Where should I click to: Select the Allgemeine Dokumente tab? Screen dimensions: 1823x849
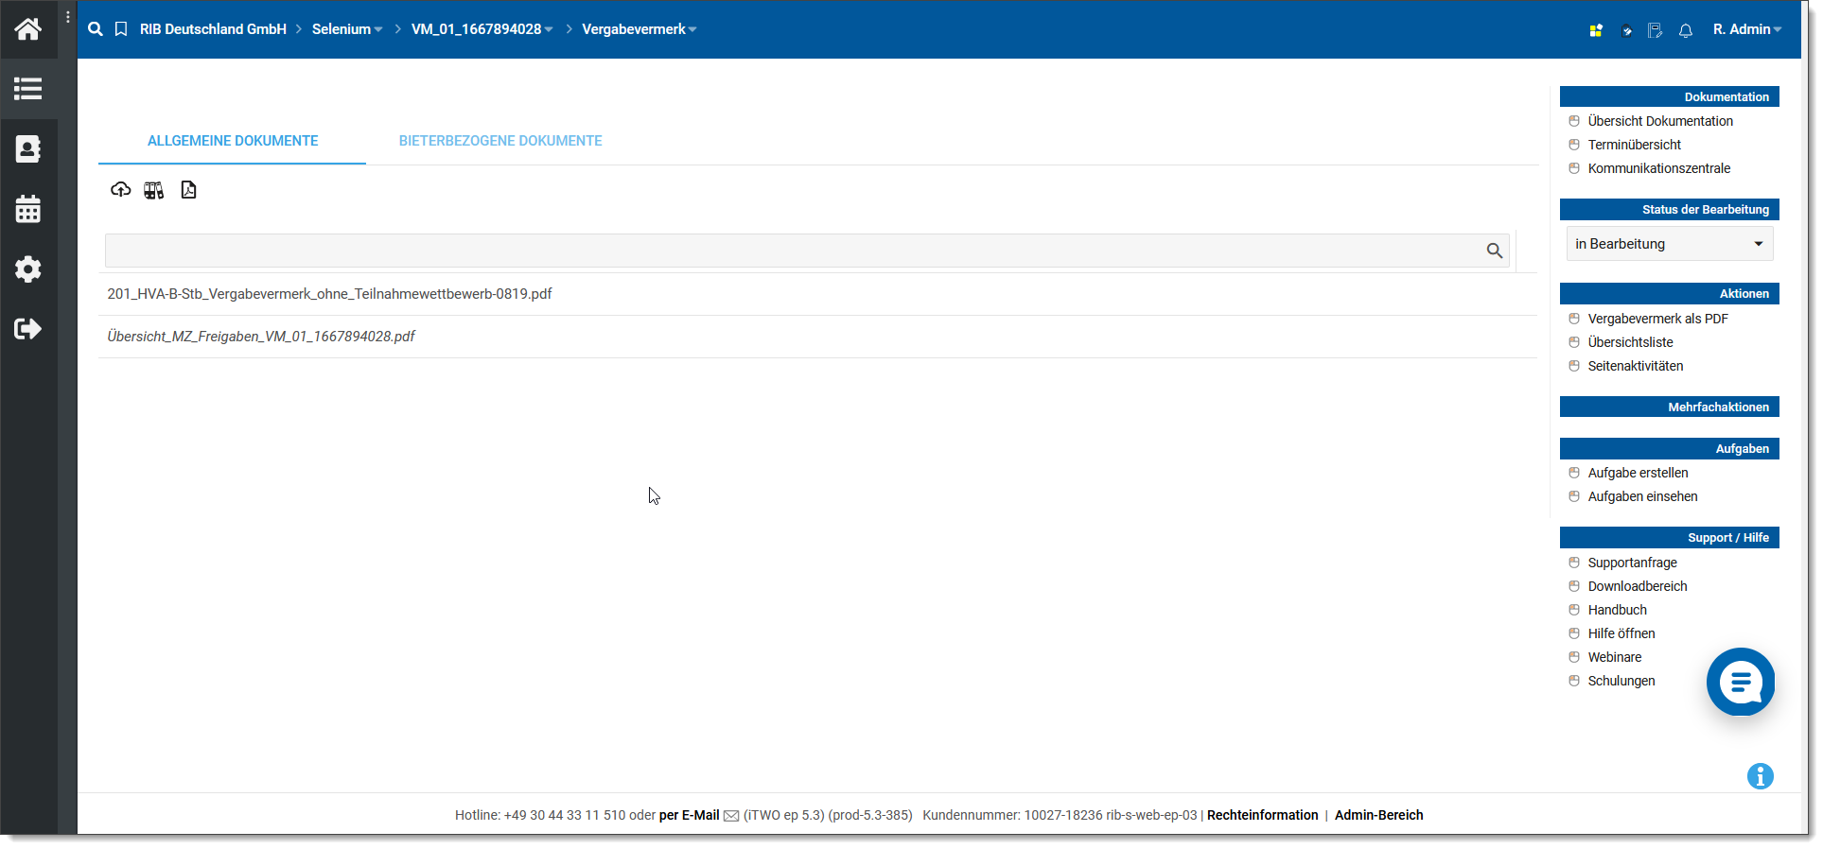pos(233,141)
